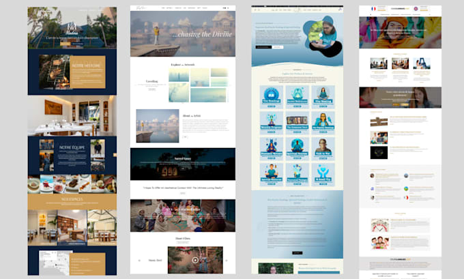Screen dimensions: 464x279
Task: Click the restaurant logo in the first mockup's hero
Action: click(72, 29)
